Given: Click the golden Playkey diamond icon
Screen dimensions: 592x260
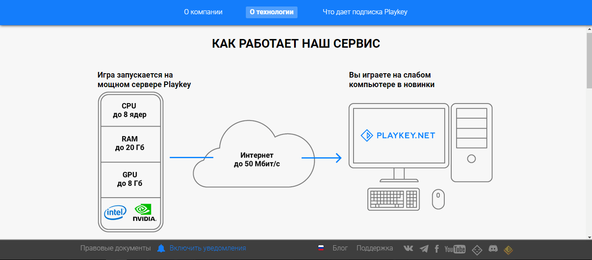Looking at the screenshot, I should [509, 250].
